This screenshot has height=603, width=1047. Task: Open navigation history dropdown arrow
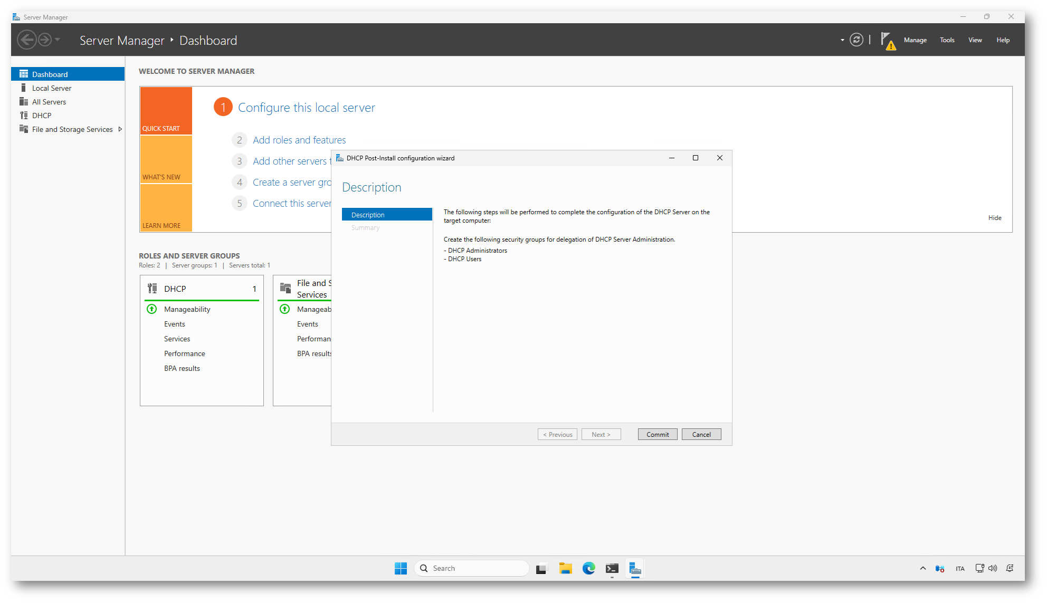tap(58, 40)
